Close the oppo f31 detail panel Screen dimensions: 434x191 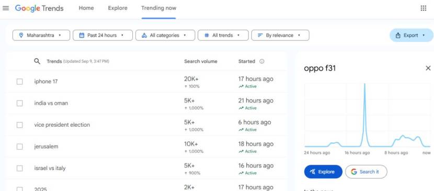[428, 68]
